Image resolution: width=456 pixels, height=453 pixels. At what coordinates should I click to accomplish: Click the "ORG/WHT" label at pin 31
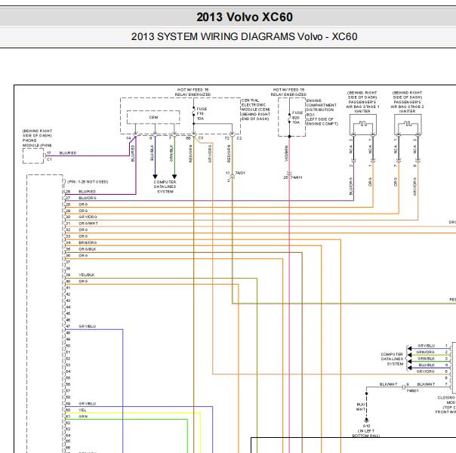click(x=88, y=223)
